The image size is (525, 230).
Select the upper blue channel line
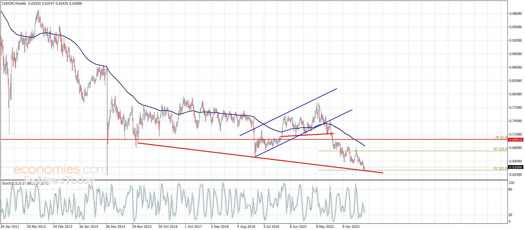click(288, 112)
